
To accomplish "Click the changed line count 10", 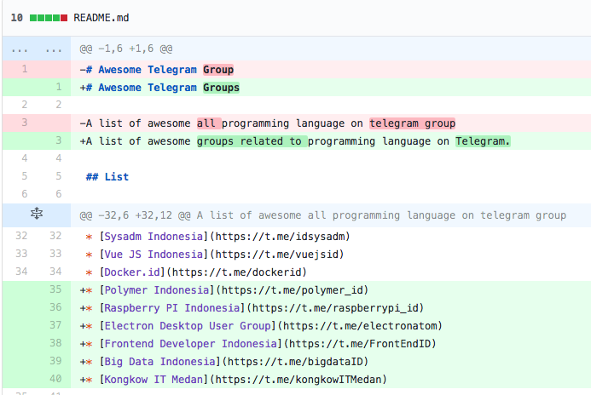I will click(16, 18).
